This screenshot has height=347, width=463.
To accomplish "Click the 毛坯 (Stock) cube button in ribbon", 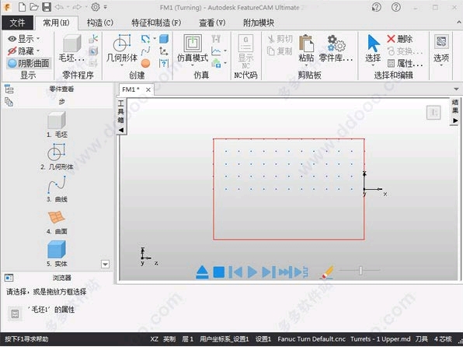I will [71, 49].
